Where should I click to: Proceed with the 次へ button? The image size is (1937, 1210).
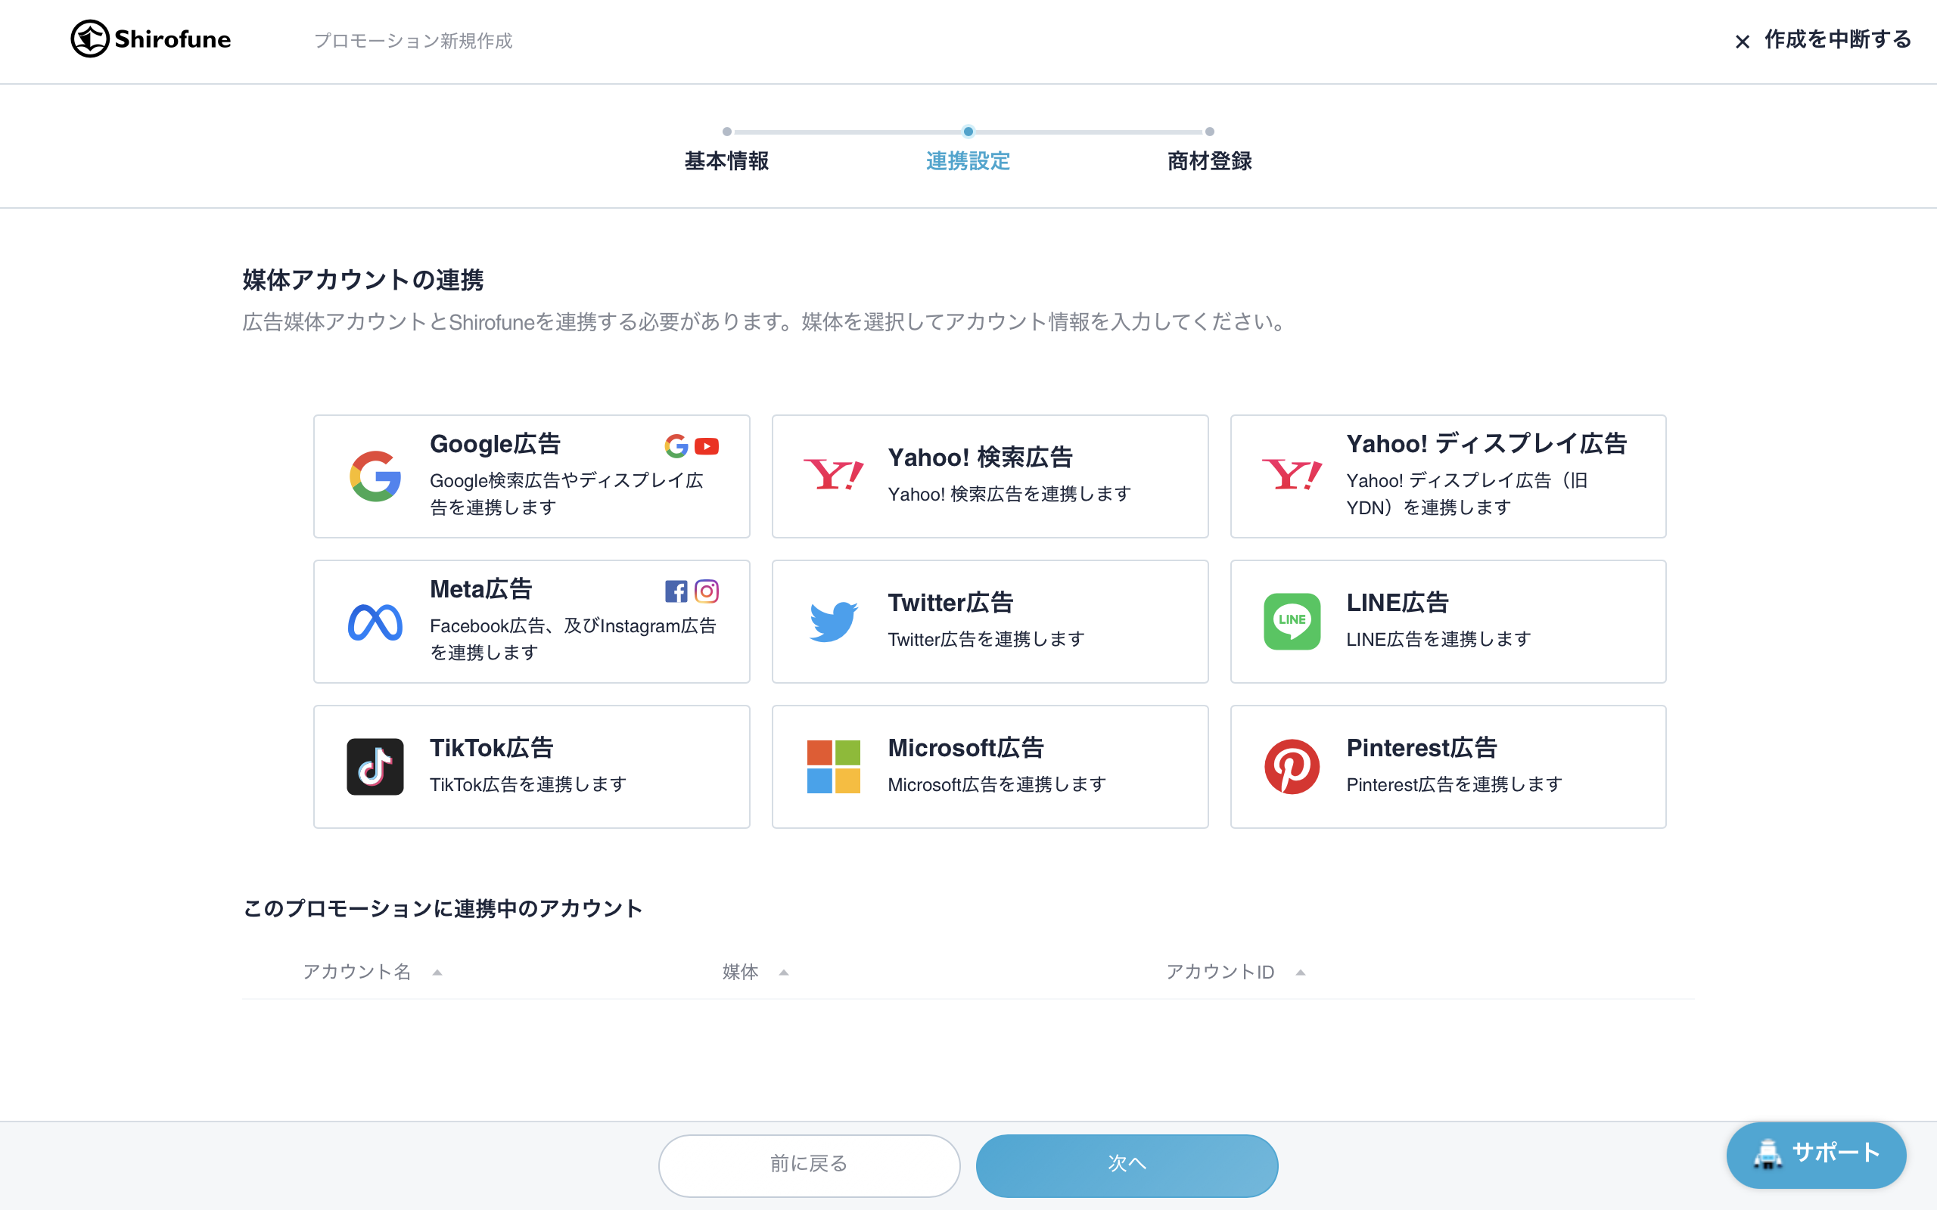tap(1127, 1165)
